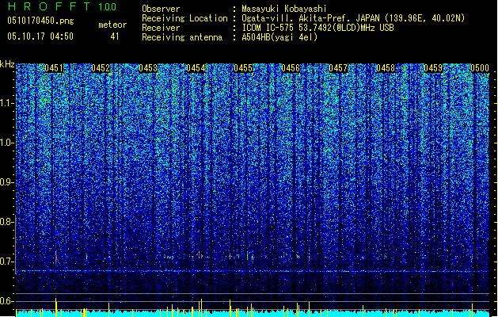This screenshot has height=317, width=498.
Task: Click the 0500 time marker
Action: tap(480, 68)
